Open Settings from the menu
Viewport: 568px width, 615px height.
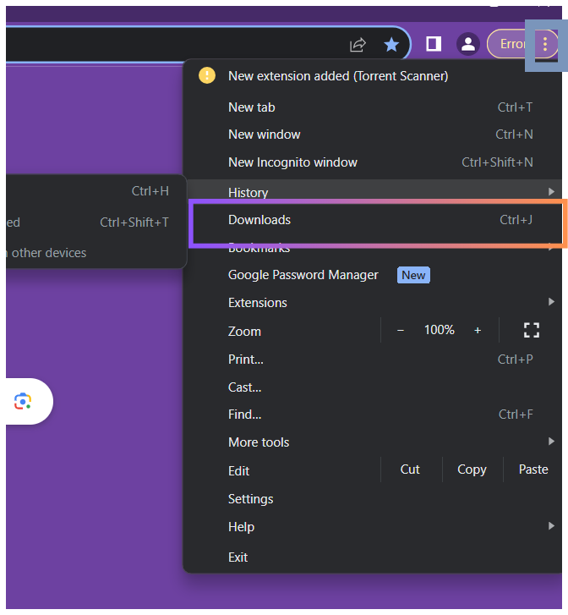[x=373, y=499]
